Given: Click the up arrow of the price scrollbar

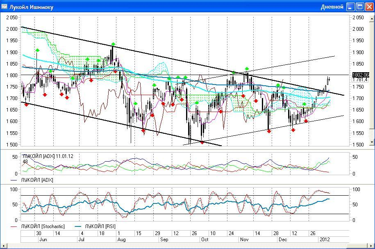Looking at the screenshot, I should [x=372, y=18].
